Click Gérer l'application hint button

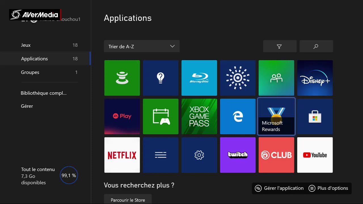tap(279, 188)
